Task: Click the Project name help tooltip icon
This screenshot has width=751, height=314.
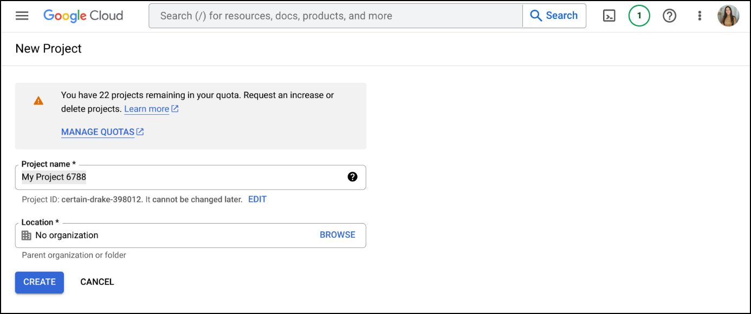Action: click(x=353, y=176)
